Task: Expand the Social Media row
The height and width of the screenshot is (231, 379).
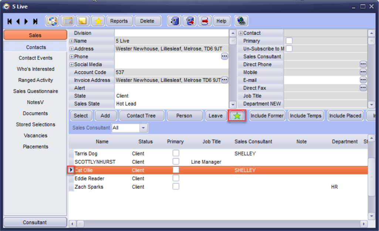Action: click(x=71, y=65)
